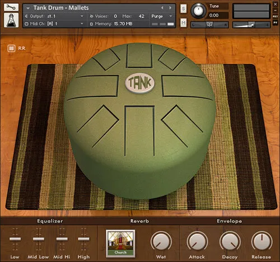The width and height of the screenshot is (280, 262).
Task: Strike the upper-right diagonal tongue
Action: (x=172, y=59)
